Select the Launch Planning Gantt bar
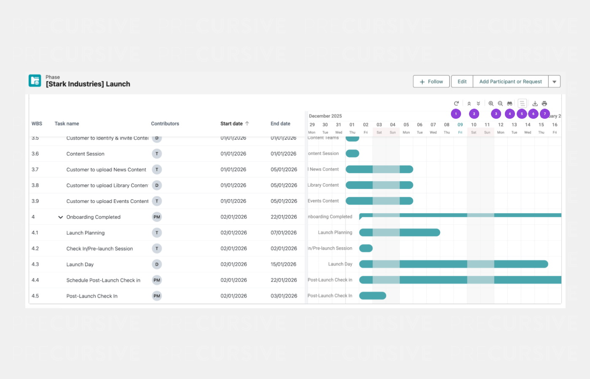 [399, 232]
